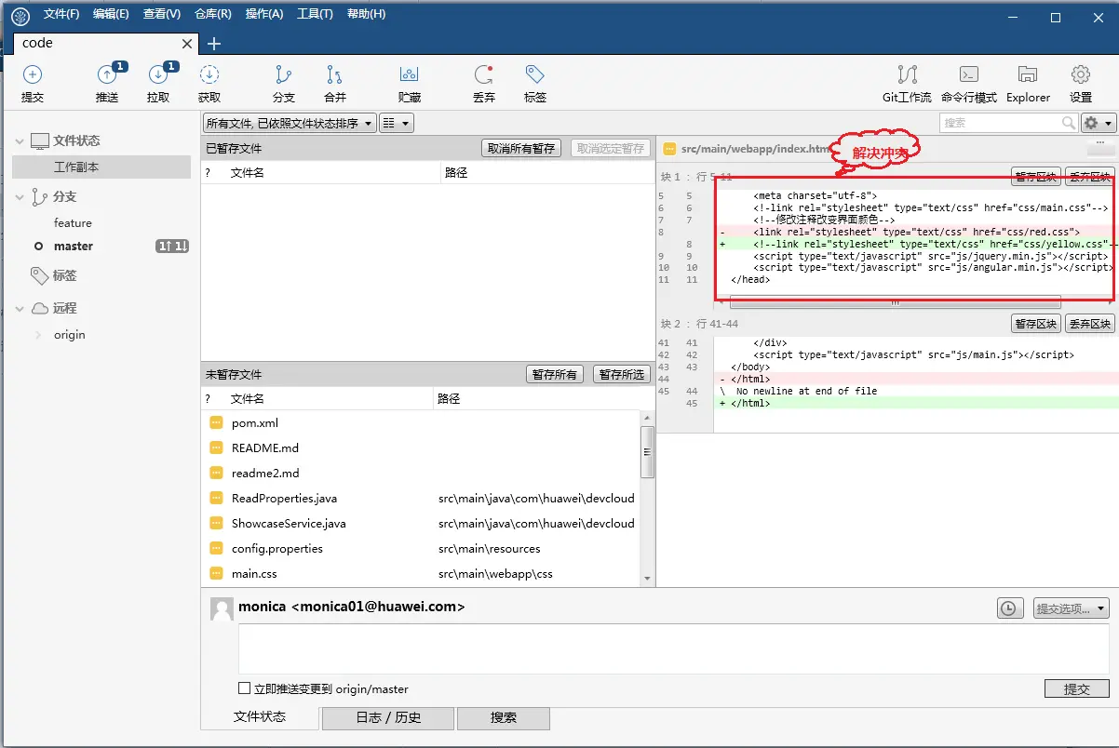Screen dimensions: 1119x748
Task: Open terminal mode (命令行模式)
Action: point(969,75)
